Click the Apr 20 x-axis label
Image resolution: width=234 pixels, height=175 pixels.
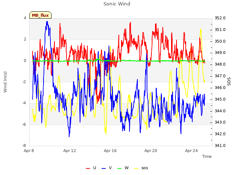(151, 151)
